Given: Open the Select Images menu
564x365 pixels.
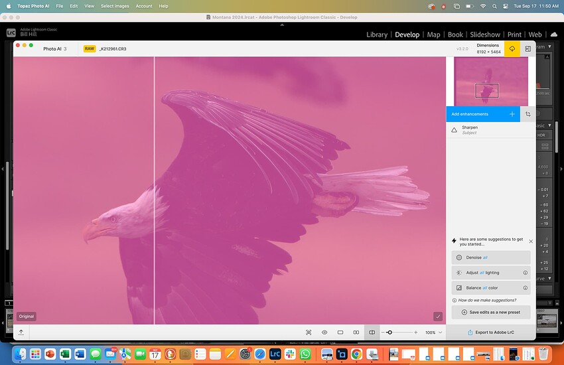Looking at the screenshot, I should pos(115,6).
